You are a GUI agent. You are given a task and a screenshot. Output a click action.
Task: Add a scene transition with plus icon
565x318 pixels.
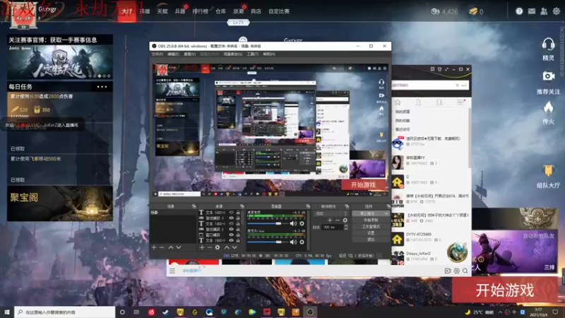[330, 220]
